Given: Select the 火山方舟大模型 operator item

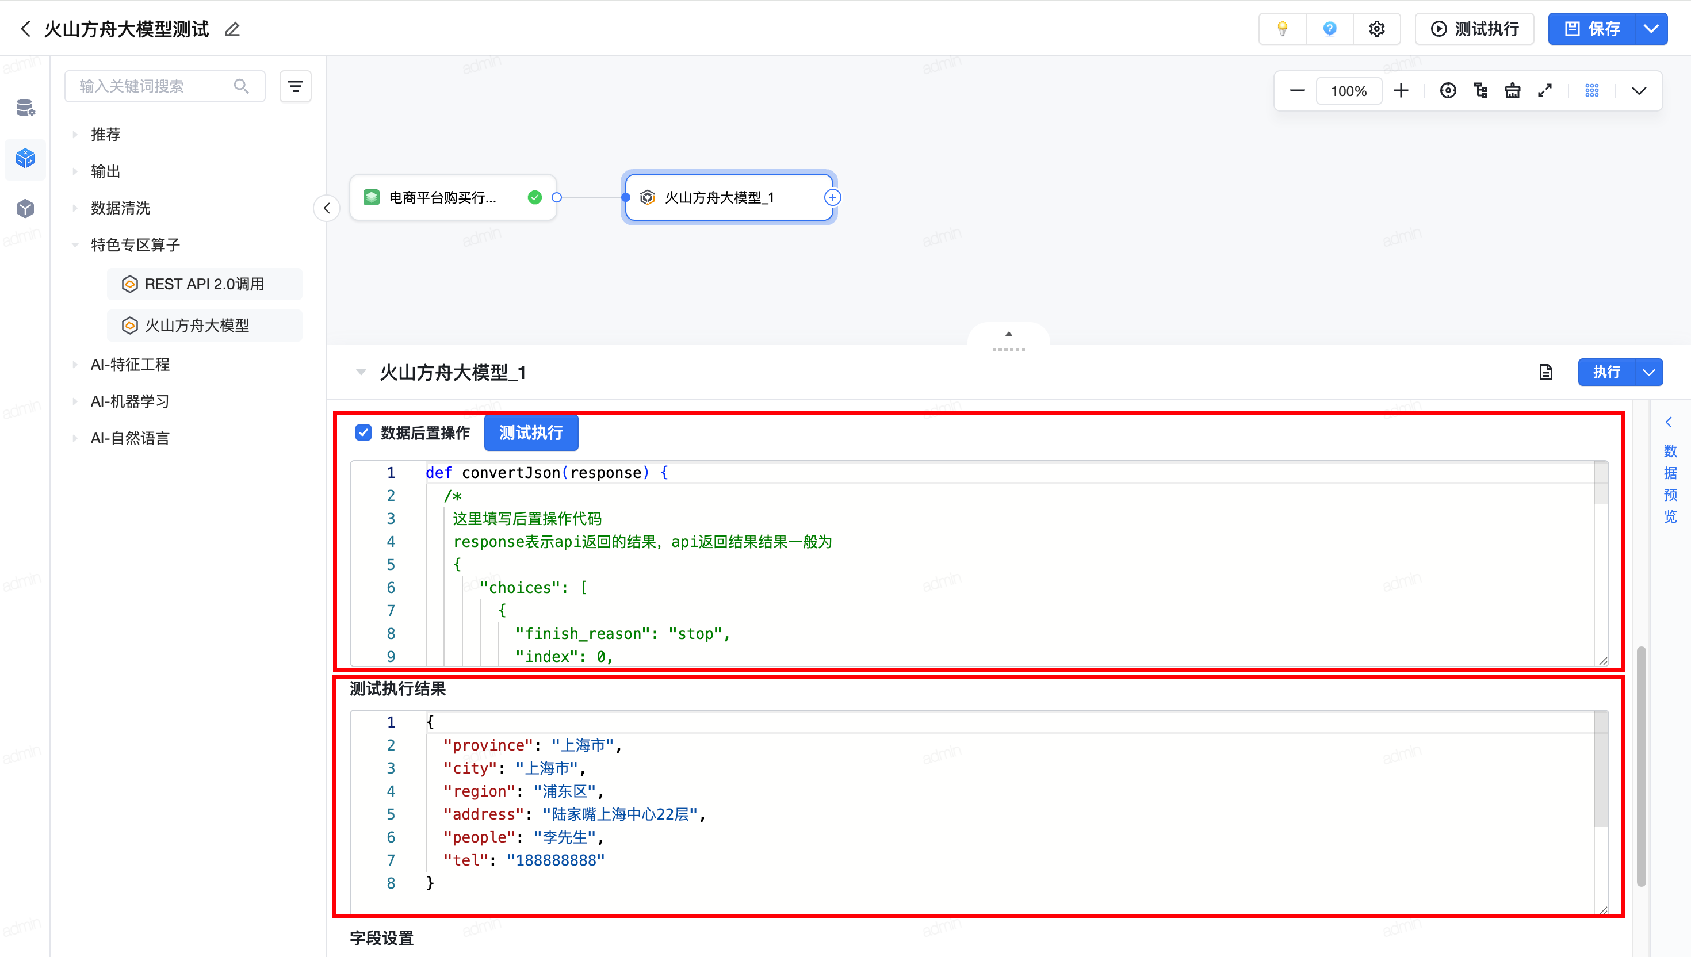Looking at the screenshot, I should click(x=197, y=326).
